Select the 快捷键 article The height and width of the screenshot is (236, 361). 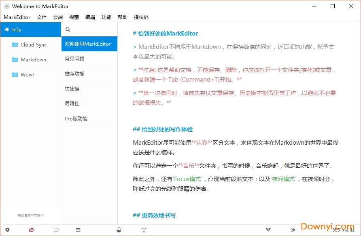pyautogui.click(x=72, y=88)
